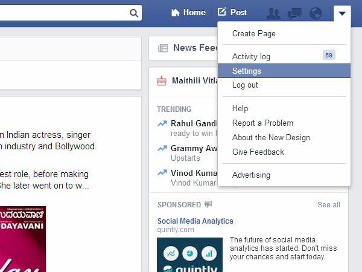Open the News Feed heading link
This screenshot has width=362, height=272.
(195, 48)
